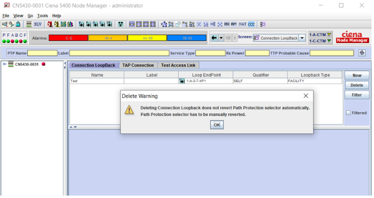Screen dimensions: 374x198
Task: Click the NAT toolbar icon
Action: [242, 24]
